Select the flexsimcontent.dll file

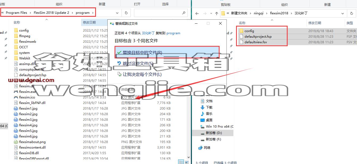click(32, 147)
